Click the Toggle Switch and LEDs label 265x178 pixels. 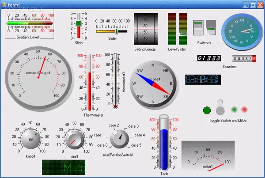pyautogui.click(x=228, y=120)
